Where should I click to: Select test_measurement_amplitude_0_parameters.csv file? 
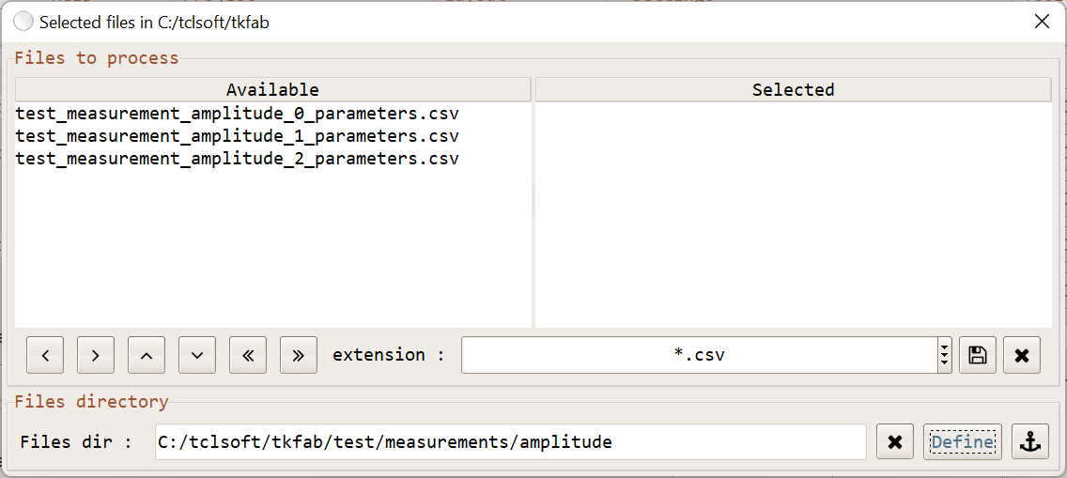point(237,114)
